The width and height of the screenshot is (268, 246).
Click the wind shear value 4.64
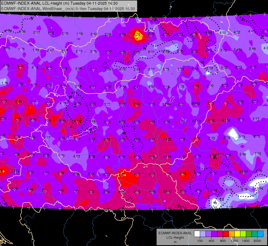pos(107,157)
